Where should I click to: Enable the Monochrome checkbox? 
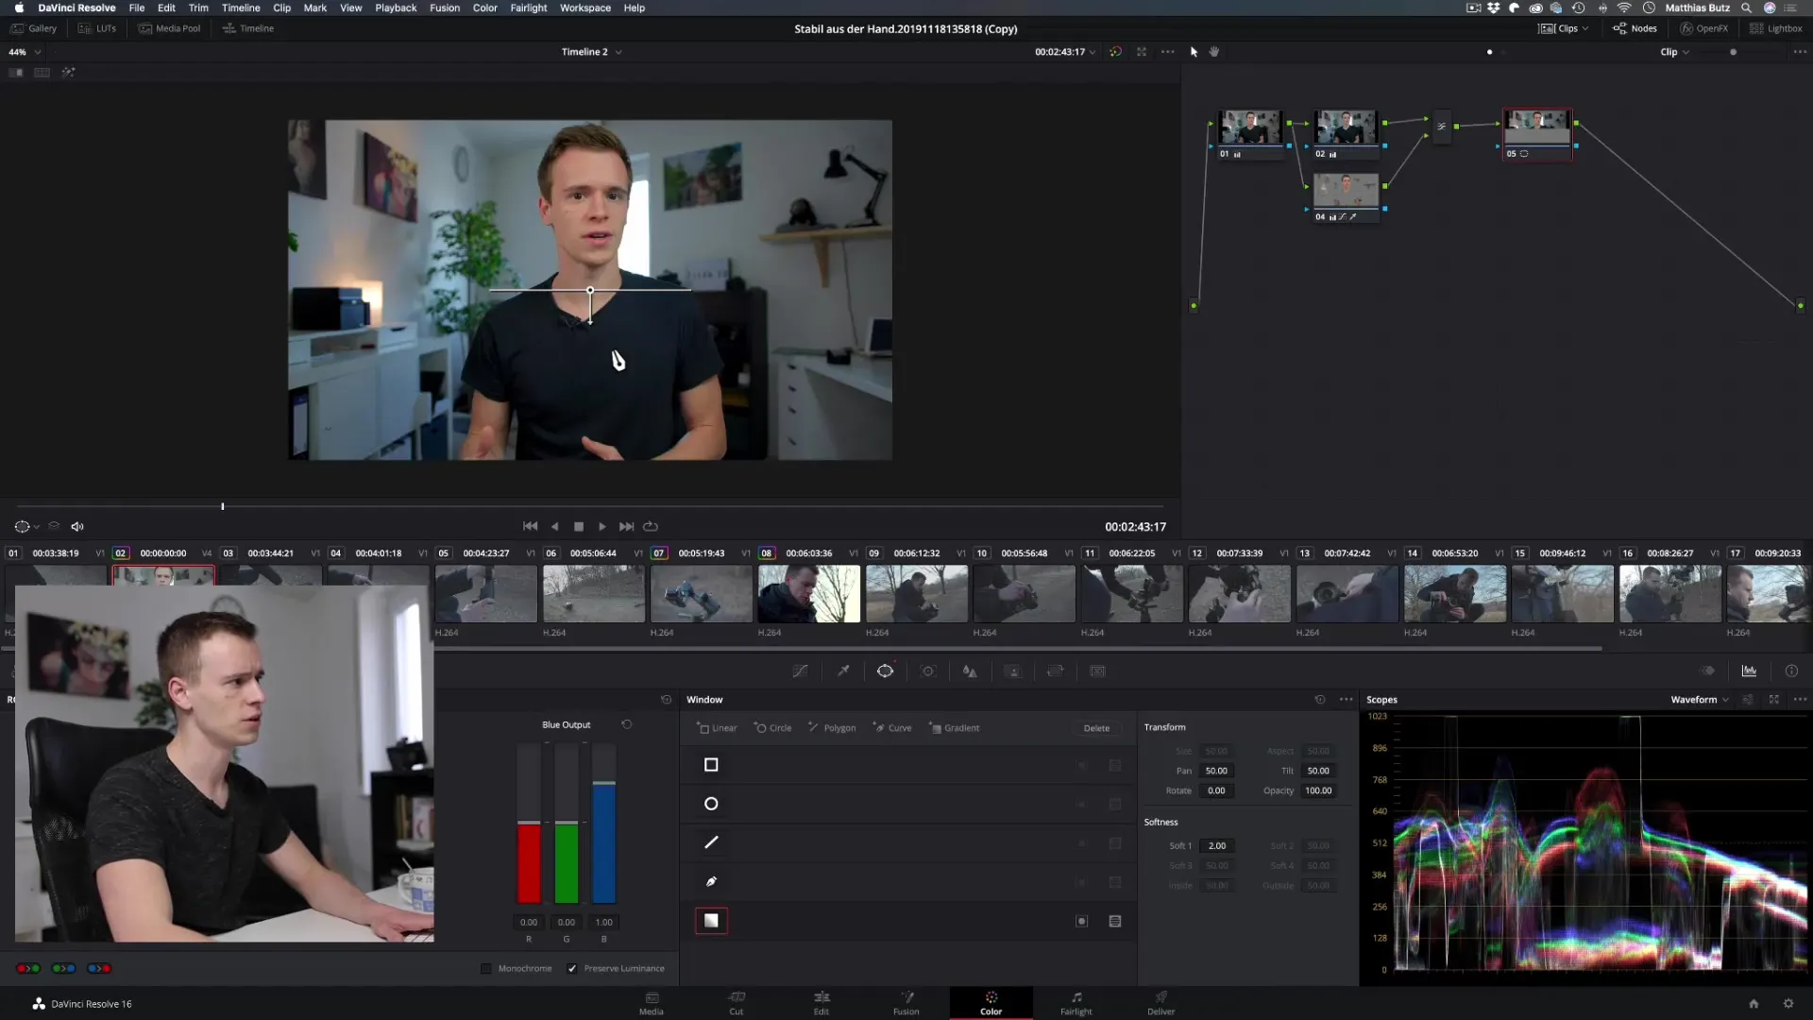(x=486, y=968)
